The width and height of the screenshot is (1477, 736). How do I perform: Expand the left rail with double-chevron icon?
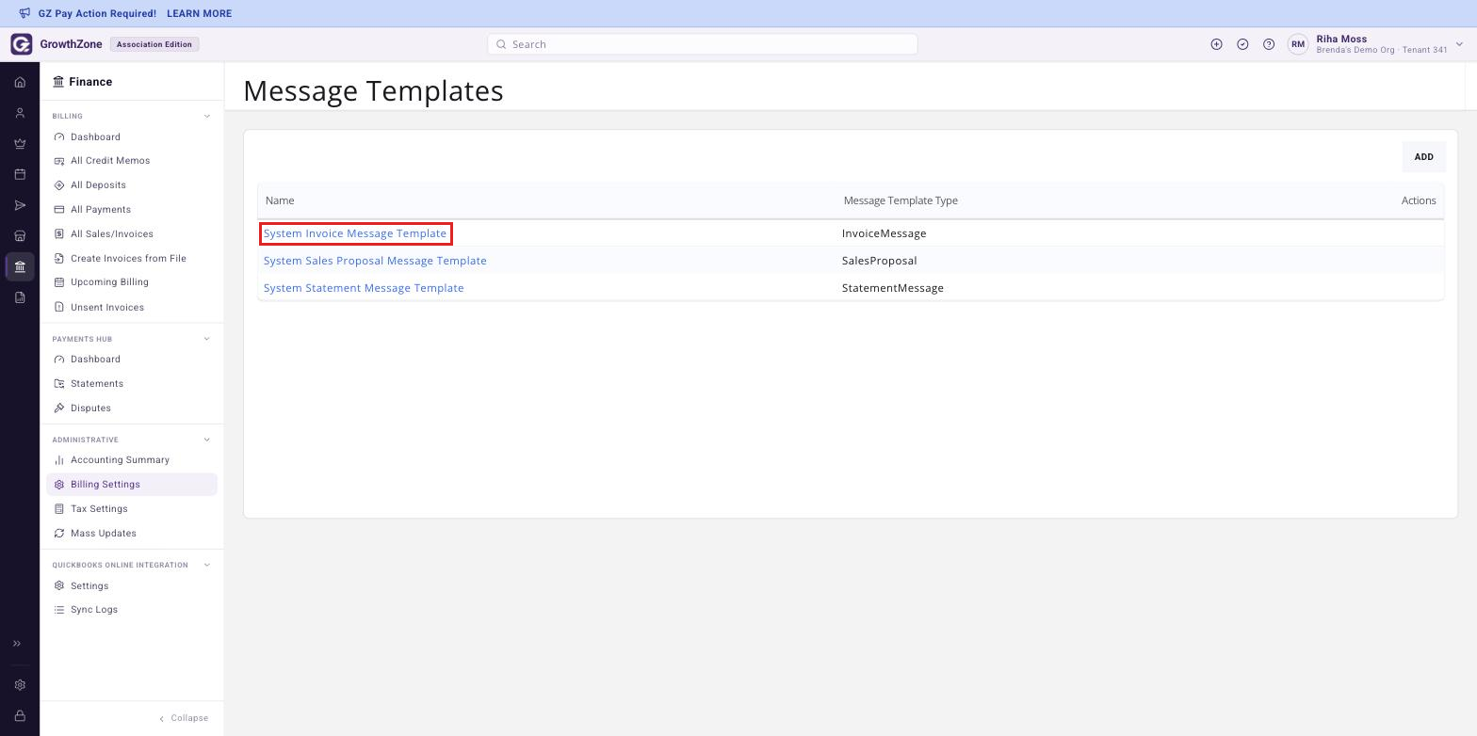[x=17, y=644]
